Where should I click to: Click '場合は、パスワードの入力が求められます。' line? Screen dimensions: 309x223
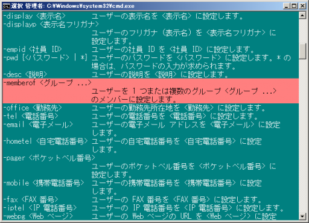click(164, 66)
